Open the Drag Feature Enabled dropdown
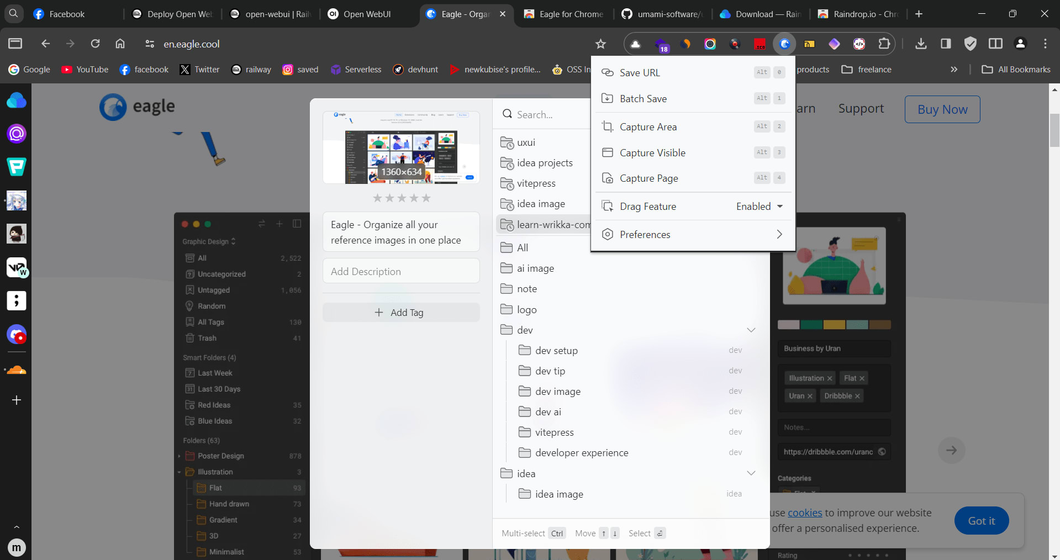The width and height of the screenshot is (1060, 560). (x=760, y=207)
